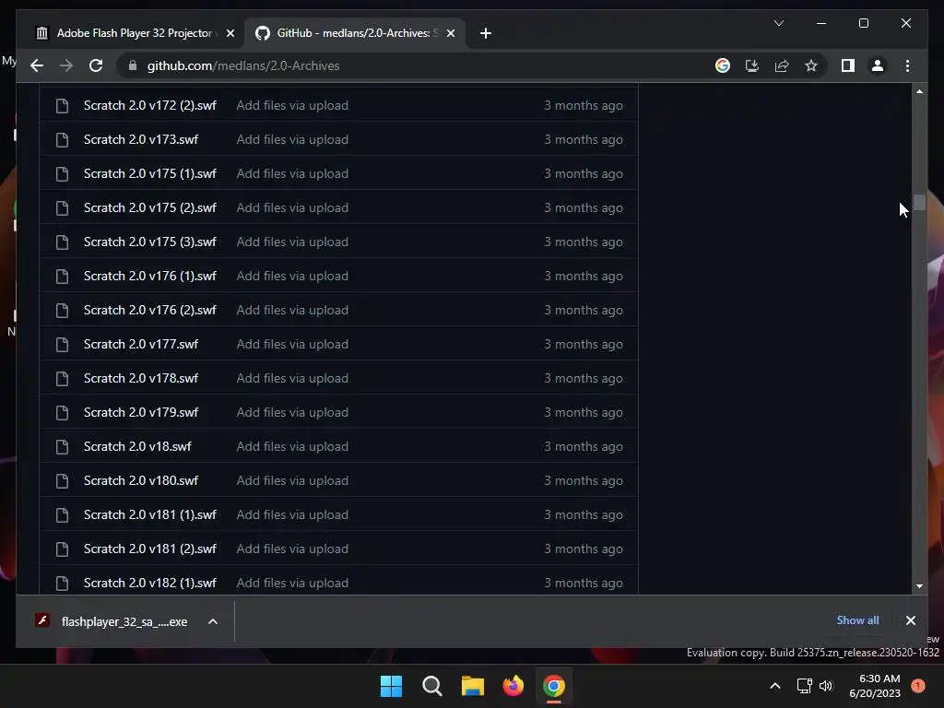Viewport: 944px width, 708px height.
Task: Open file Scratch 2.0 v182 (1).swf
Action: pyautogui.click(x=150, y=583)
